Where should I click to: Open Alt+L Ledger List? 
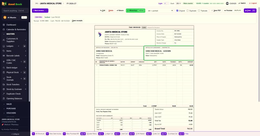[106, 134]
